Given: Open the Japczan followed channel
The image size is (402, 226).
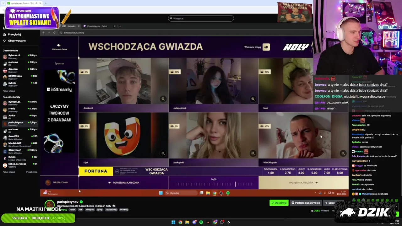Looking at the screenshot, I should (19, 70).
